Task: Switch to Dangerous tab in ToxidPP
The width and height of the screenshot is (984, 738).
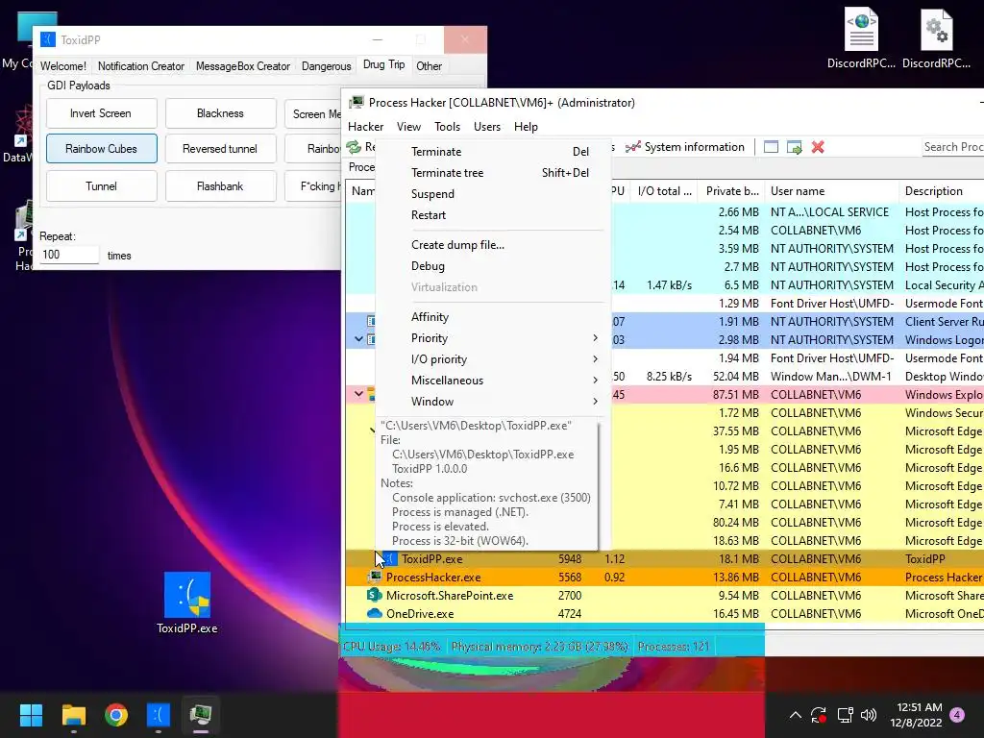Action: pyautogui.click(x=327, y=66)
